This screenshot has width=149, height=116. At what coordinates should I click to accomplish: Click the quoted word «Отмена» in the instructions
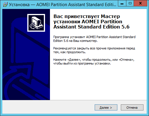tap(126, 60)
